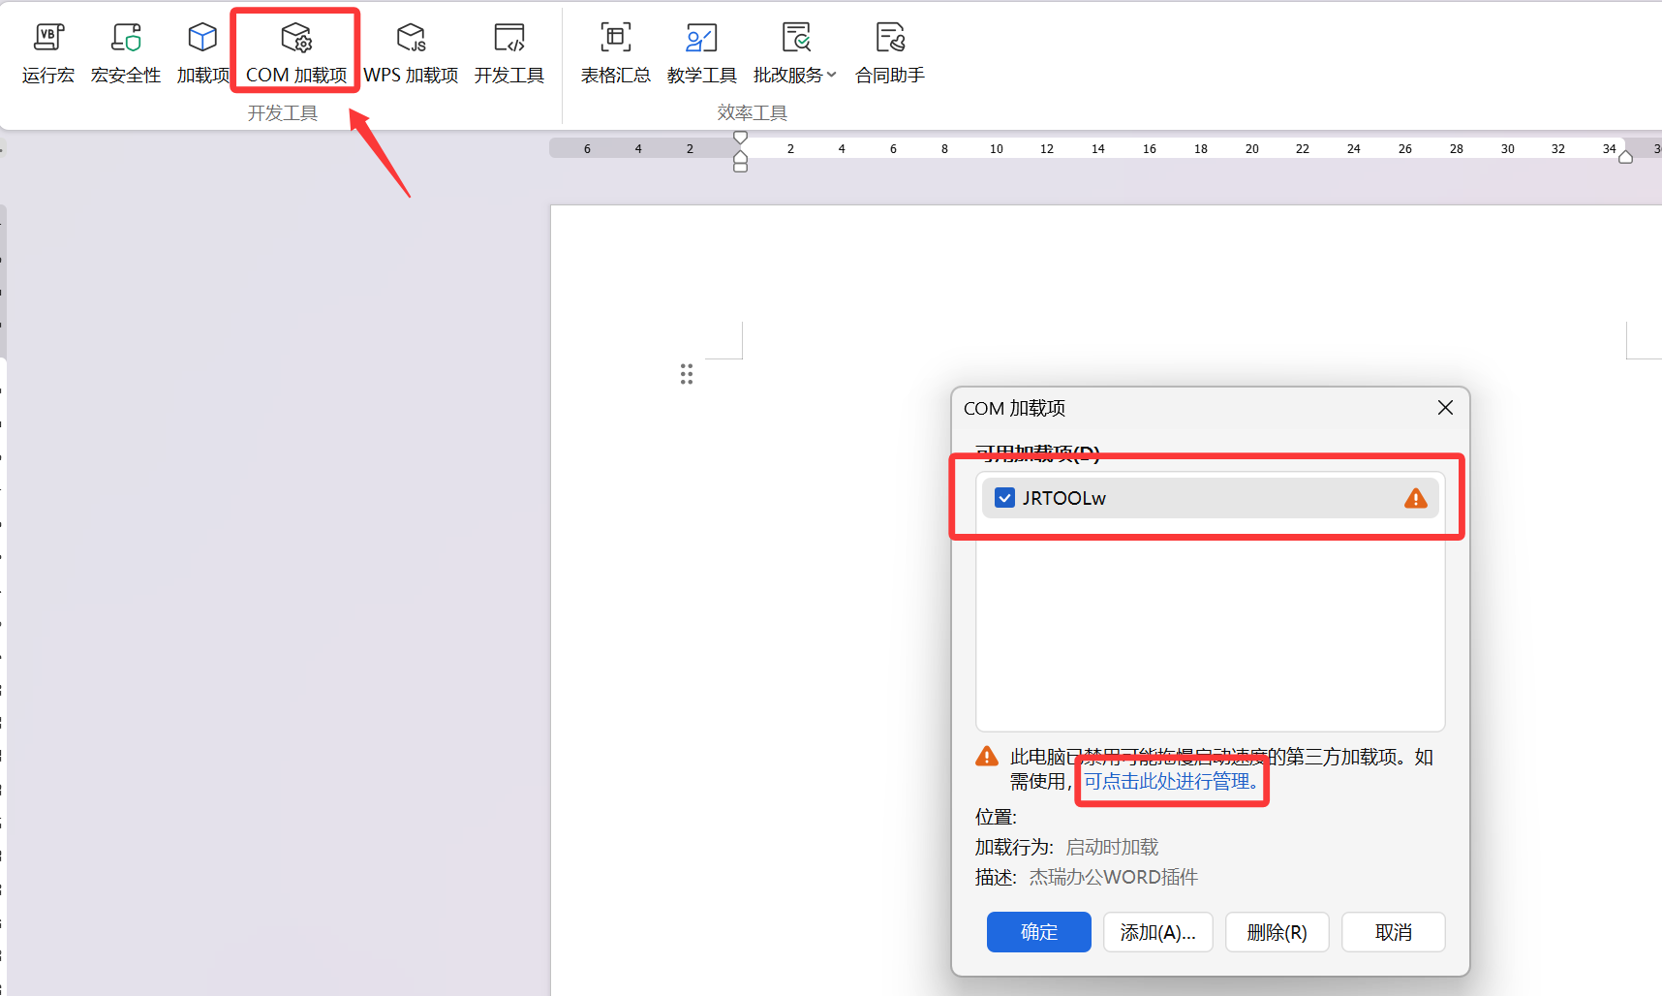The width and height of the screenshot is (1662, 996).
Task: Click the 可点击此处进行管理 link
Action: click(1170, 781)
